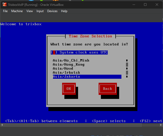The width and height of the screenshot is (163, 136).
Task: Click the 'What time zone are you located in?' text
Action: (89, 44)
